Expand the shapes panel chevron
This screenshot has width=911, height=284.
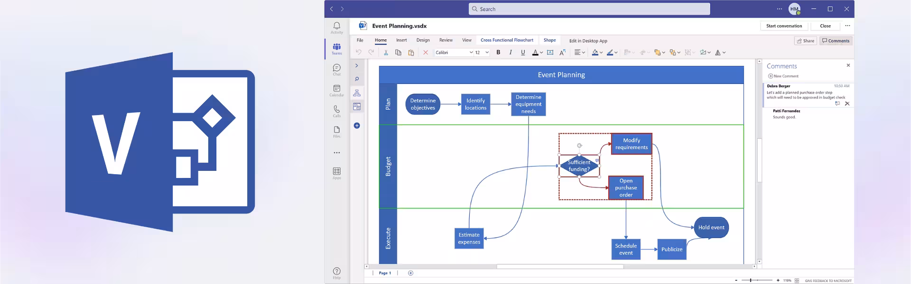coord(357,66)
